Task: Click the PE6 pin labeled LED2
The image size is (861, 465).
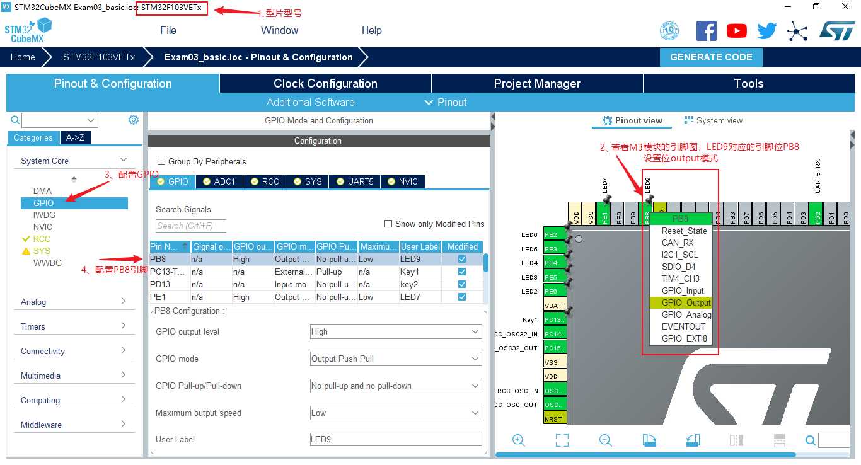Action: pyautogui.click(x=555, y=291)
